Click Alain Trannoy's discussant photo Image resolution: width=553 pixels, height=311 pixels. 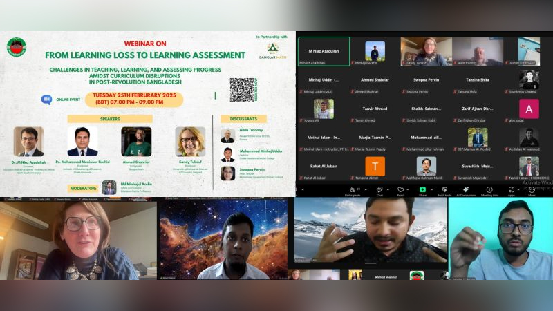pos(228,135)
